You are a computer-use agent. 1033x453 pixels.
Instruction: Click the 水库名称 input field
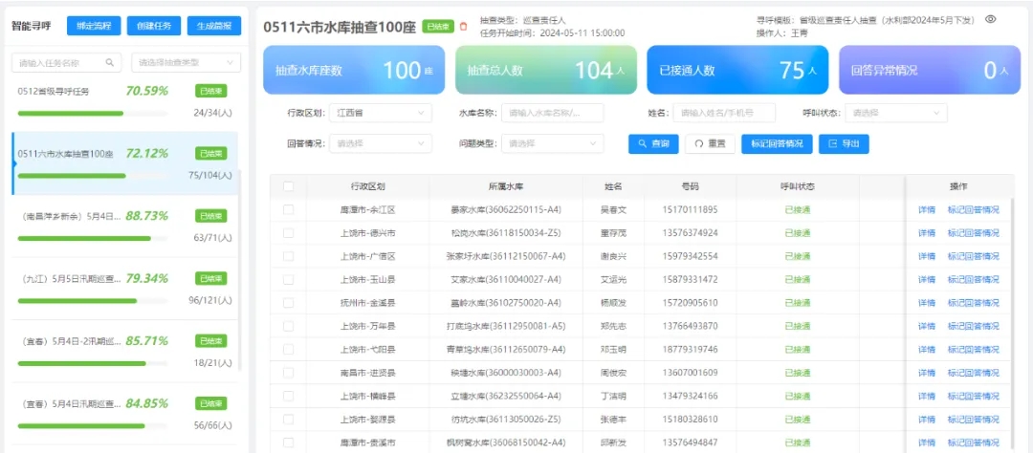552,113
